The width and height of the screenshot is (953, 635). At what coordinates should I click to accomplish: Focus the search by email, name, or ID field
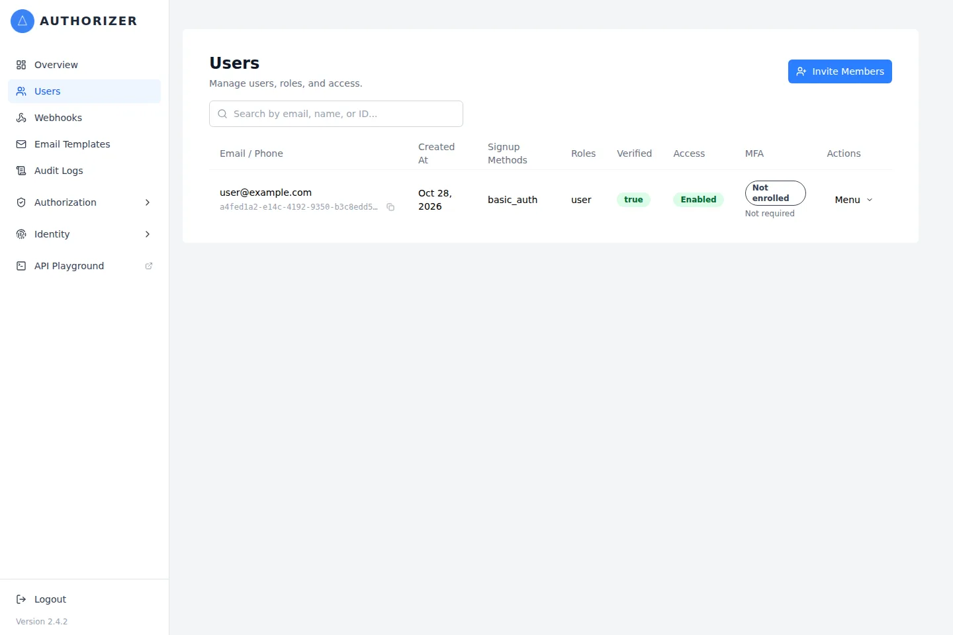click(x=336, y=114)
